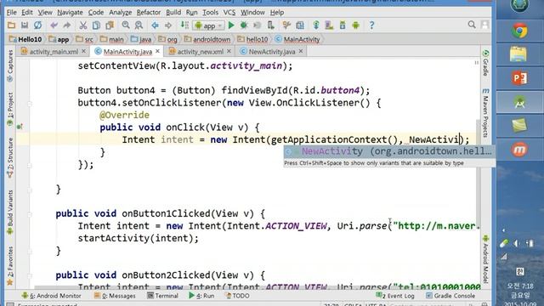This screenshot has height=306, width=544.
Task: Click the onClick override gutter icon
Action: 20,127
